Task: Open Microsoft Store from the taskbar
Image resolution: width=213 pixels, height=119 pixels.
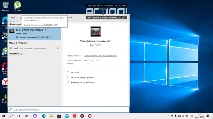Action: pyautogui.click(x=59, y=116)
